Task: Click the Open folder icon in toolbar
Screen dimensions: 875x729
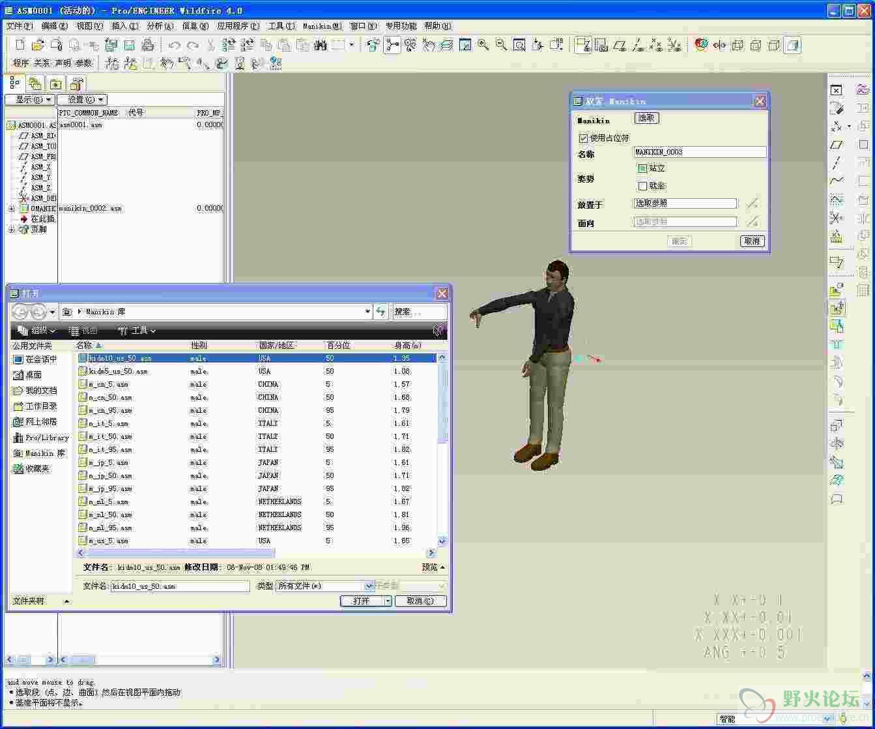Action: pyautogui.click(x=38, y=45)
